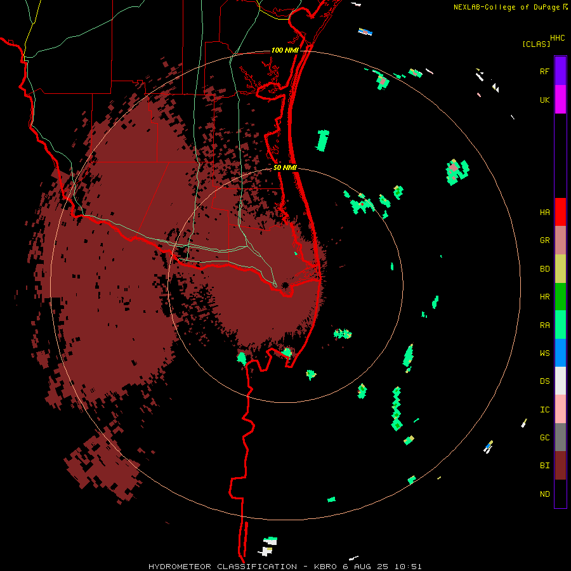Click the red HA hail color swatch
Image resolution: width=571 pixels, height=571 pixels.
click(x=560, y=212)
